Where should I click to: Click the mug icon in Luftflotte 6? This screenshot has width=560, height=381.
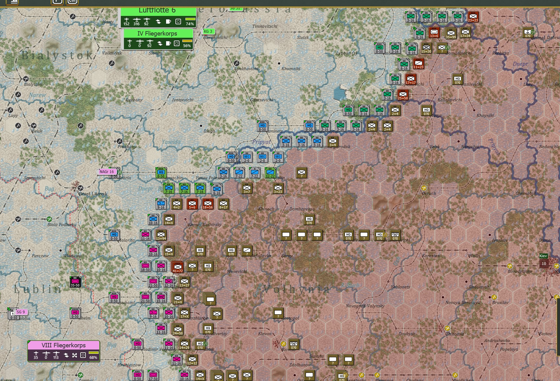coord(168,22)
